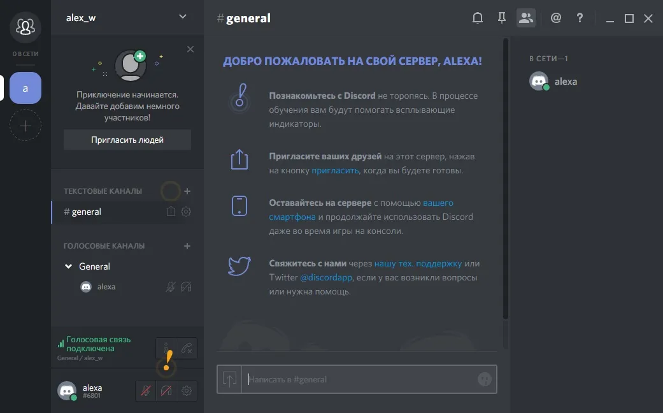Open recent mentions @ icon
Screen dimensions: 663x413
point(555,18)
